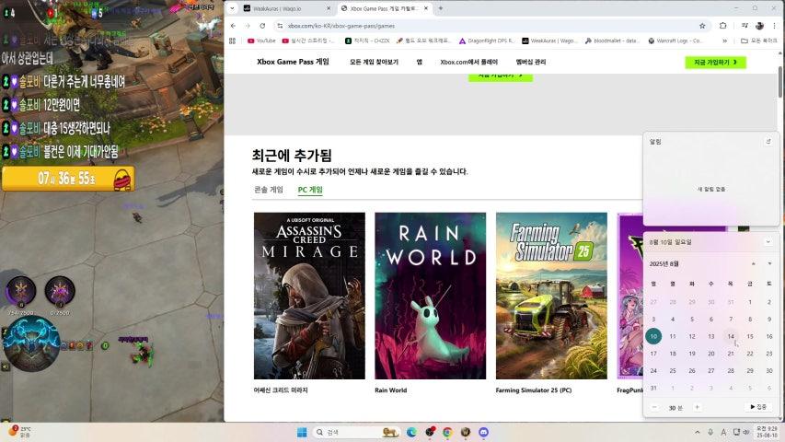
Task: Switch to the WeakAuras | Wago.io tab
Action: [286, 8]
